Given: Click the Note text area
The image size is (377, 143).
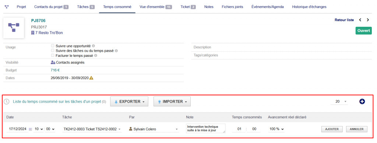Looking at the screenshot, I should pos(206,128).
